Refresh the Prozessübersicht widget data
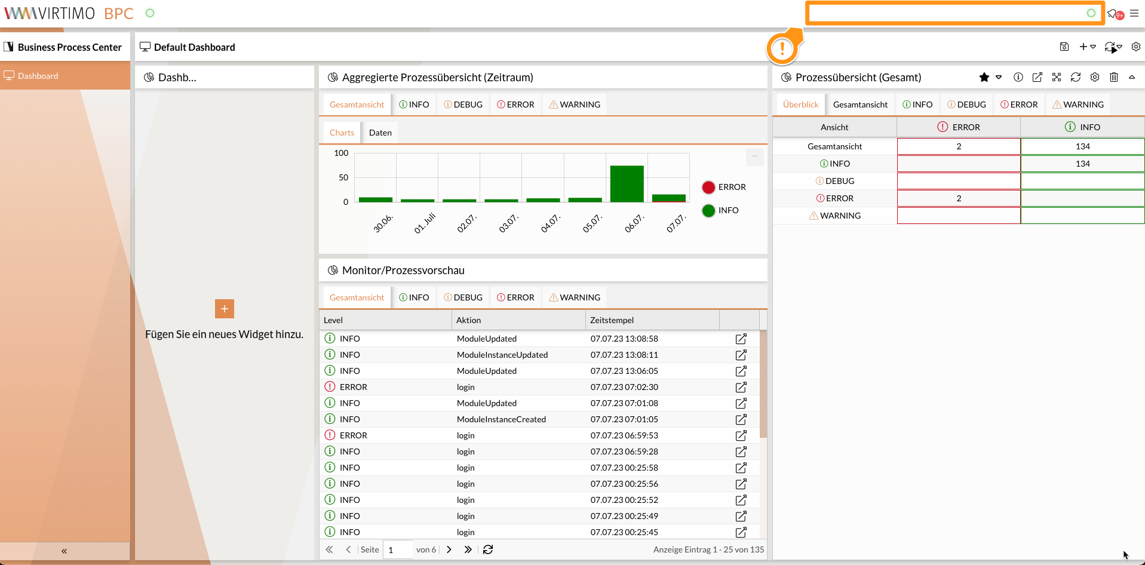 click(1076, 77)
